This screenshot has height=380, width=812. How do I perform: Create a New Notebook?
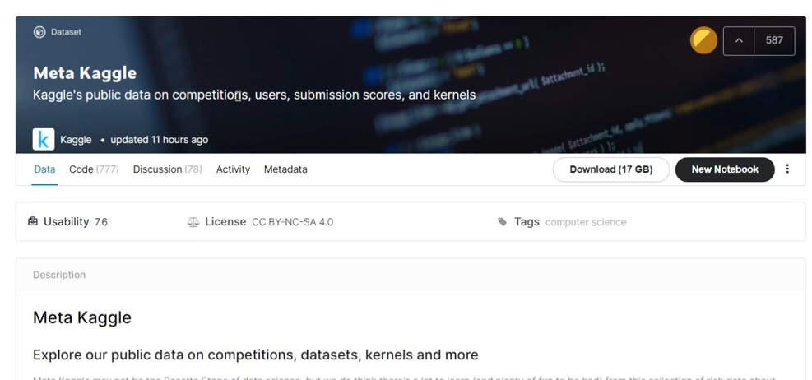725,169
